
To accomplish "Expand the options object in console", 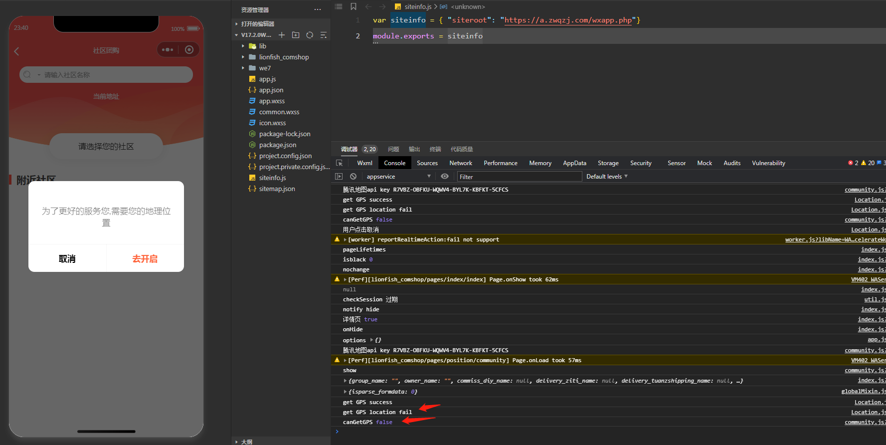I will 371,340.
